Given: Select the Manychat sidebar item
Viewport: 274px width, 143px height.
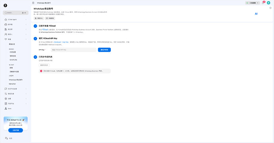Looking at the screenshot, I should click(12, 84).
